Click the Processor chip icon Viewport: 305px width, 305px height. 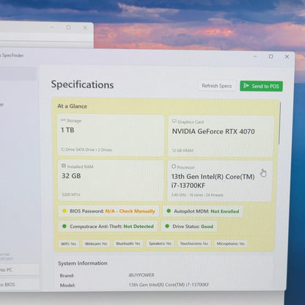coord(174,166)
